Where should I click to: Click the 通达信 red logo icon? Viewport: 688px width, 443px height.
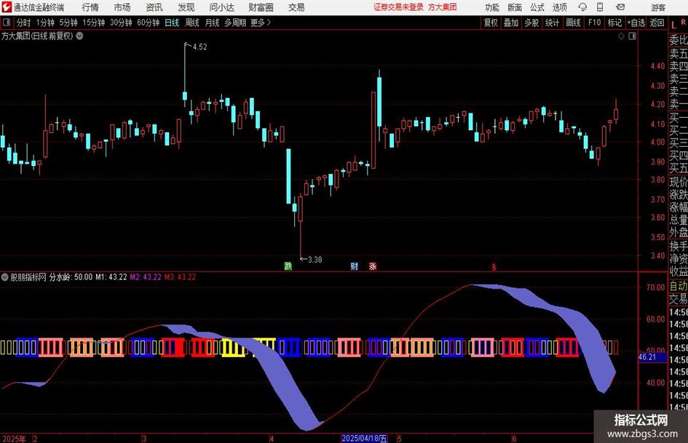(x=7, y=7)
